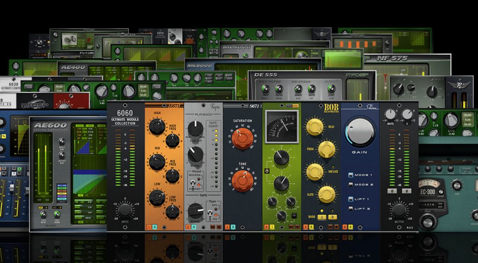Adjust the E671 HIGH gain knob
The width and height of the screenshot is (478, 263).
pos(157,127)
